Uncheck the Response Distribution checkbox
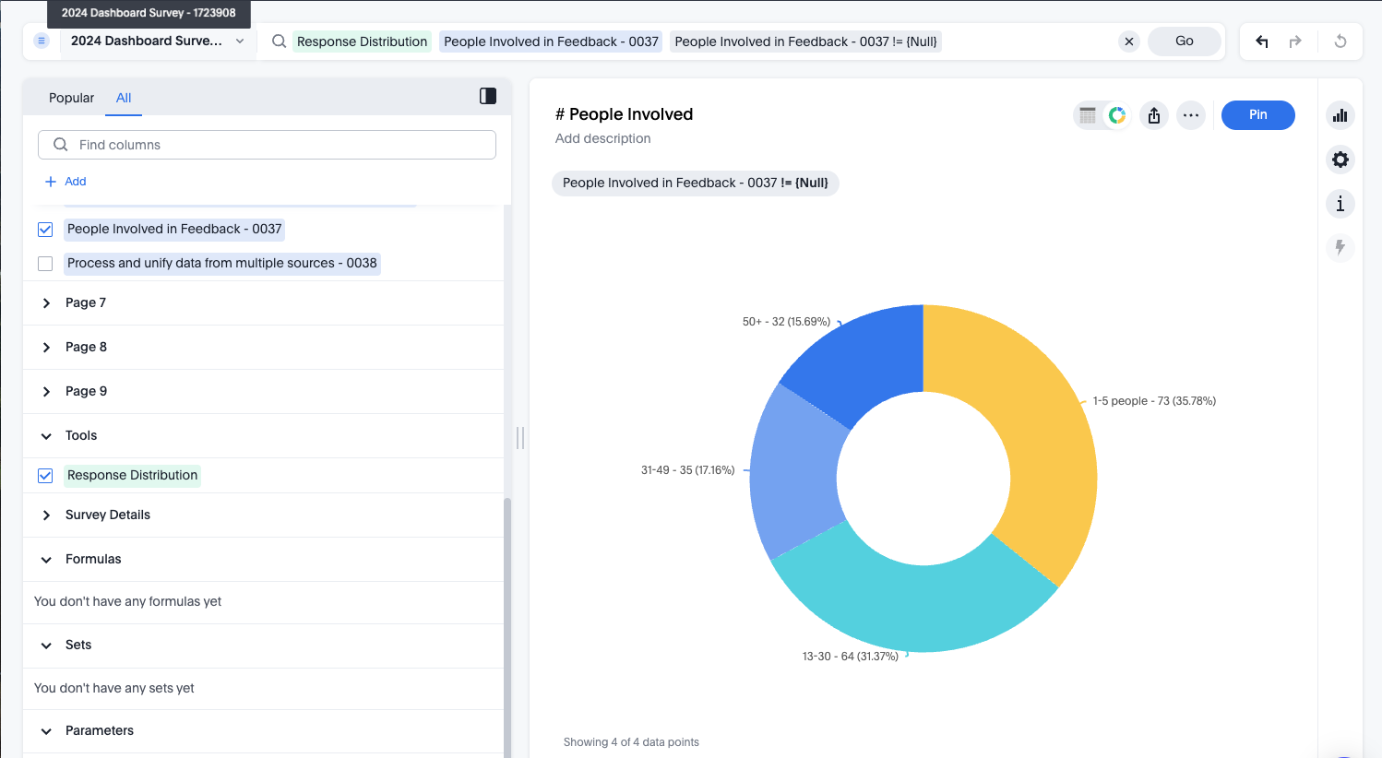Screen dimensions: 1382x758 coord(45,476)
